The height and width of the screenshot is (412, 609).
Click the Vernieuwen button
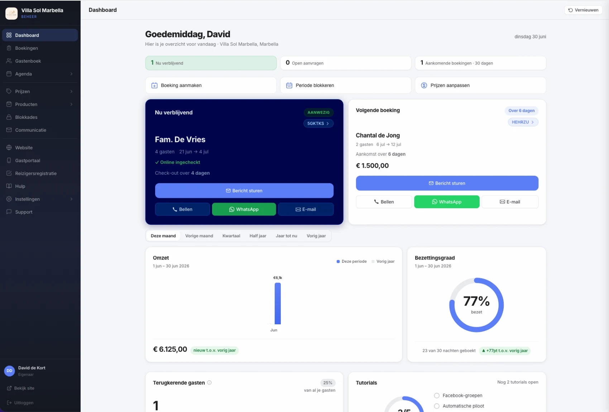point(583,10)
